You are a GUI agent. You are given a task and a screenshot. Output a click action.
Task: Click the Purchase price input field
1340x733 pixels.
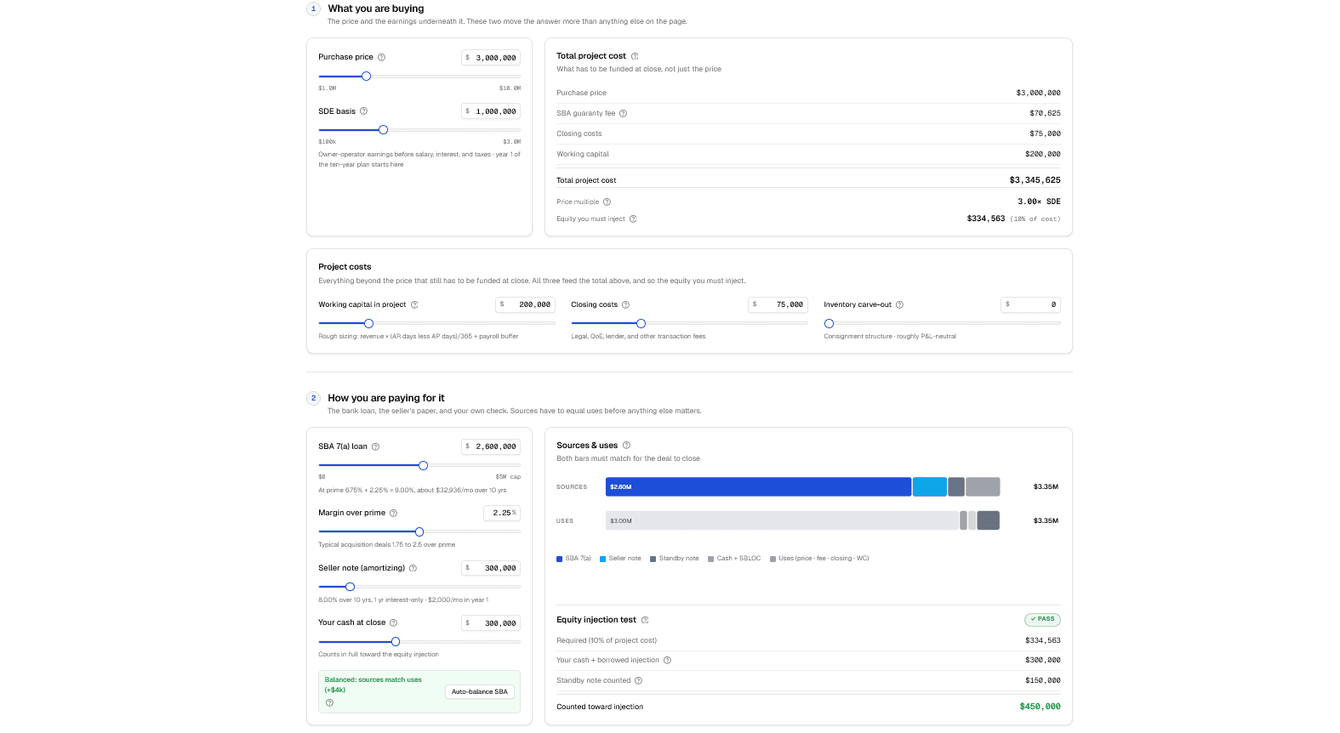point(491,58)
